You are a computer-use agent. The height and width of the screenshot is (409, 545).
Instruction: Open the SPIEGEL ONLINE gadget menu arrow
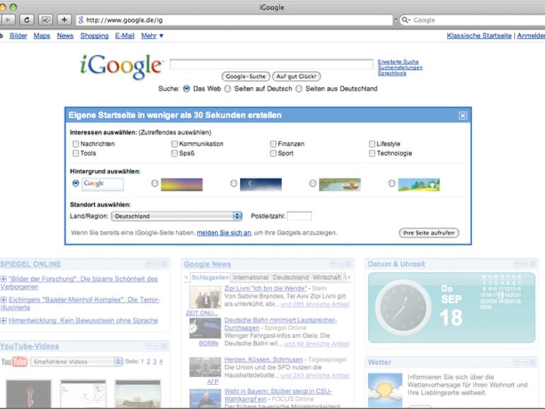tap(149, 264)
